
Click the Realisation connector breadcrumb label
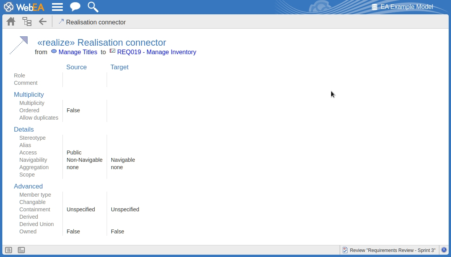[95, 22]
